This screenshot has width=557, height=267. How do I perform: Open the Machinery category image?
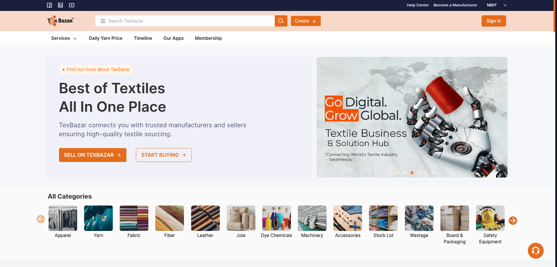coord(312,218)
